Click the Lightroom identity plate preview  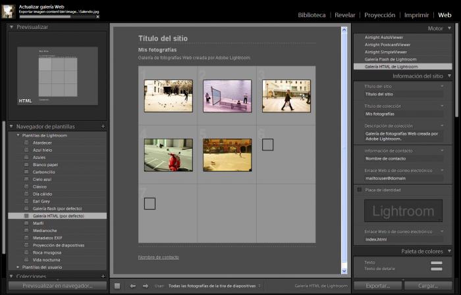coord(403,211)
